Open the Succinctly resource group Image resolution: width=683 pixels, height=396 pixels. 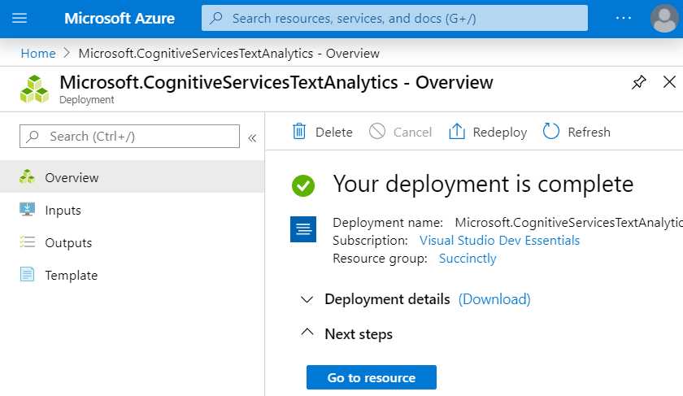pos(468,259)
